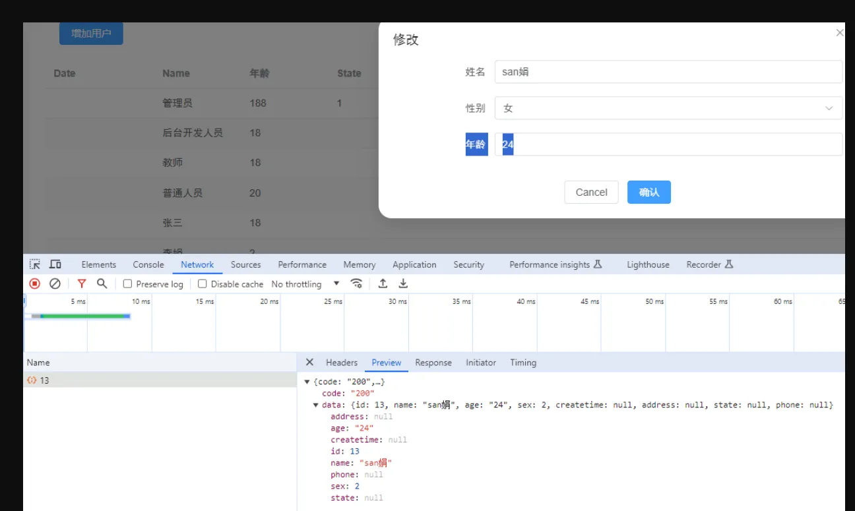The height and width of the screenshot is (511, 855).
Task: Open network conditions wifi icon
Action: click(356, 284)
